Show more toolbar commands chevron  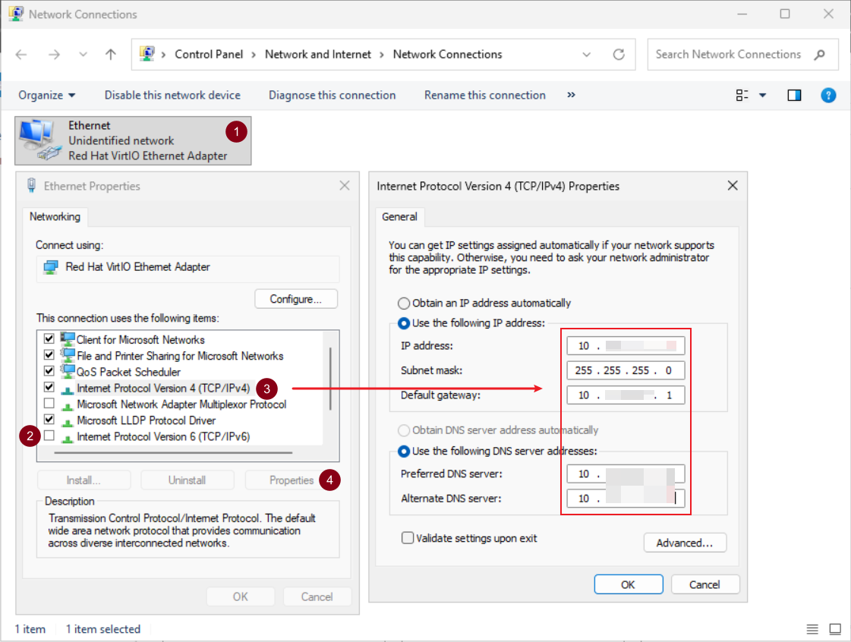[571, 95]
